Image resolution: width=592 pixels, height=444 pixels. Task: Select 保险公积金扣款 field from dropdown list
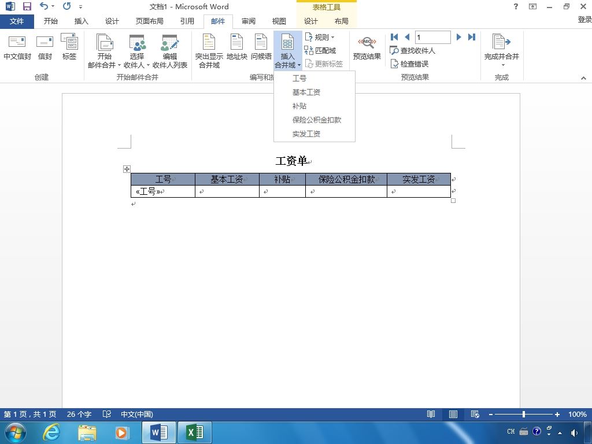point(314,120)
